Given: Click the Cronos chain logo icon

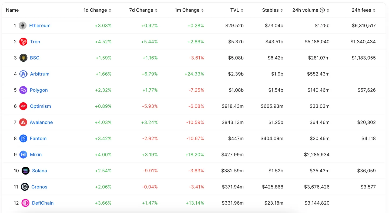Looking at the screenshot, I should [25, 187].
